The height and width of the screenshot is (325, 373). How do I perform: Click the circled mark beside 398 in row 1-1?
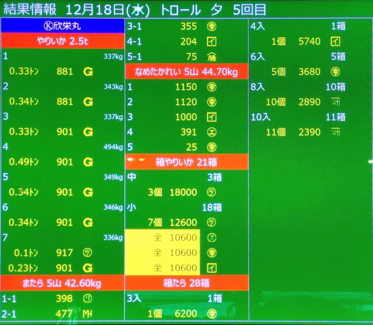tap(87, 298)
